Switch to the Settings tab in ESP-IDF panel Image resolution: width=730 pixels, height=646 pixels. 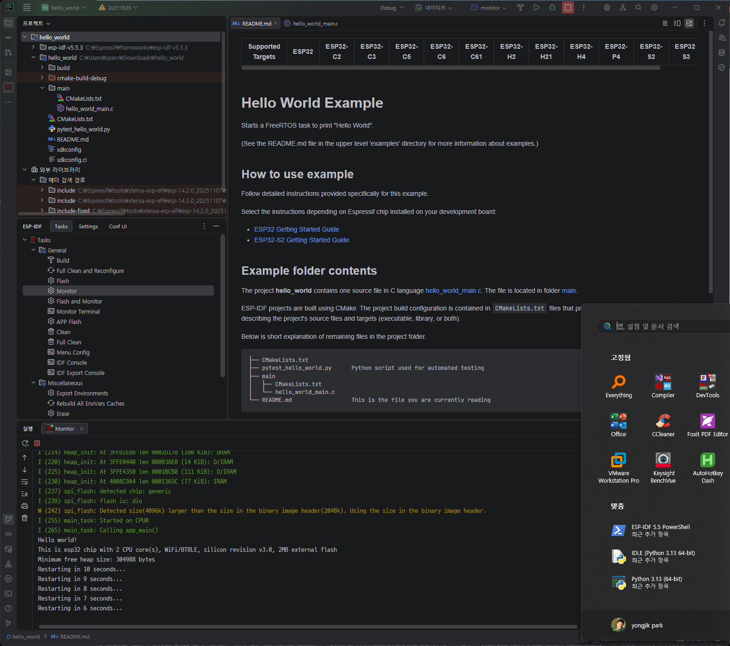pos(88,226)
